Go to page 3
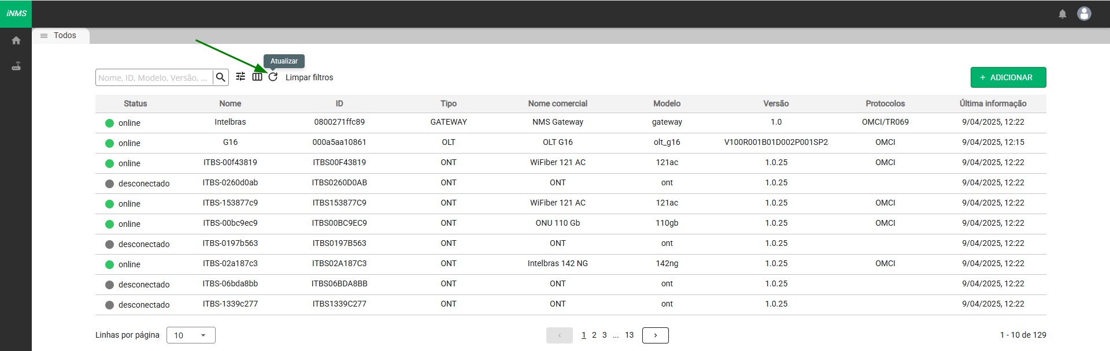 [605, 335]
